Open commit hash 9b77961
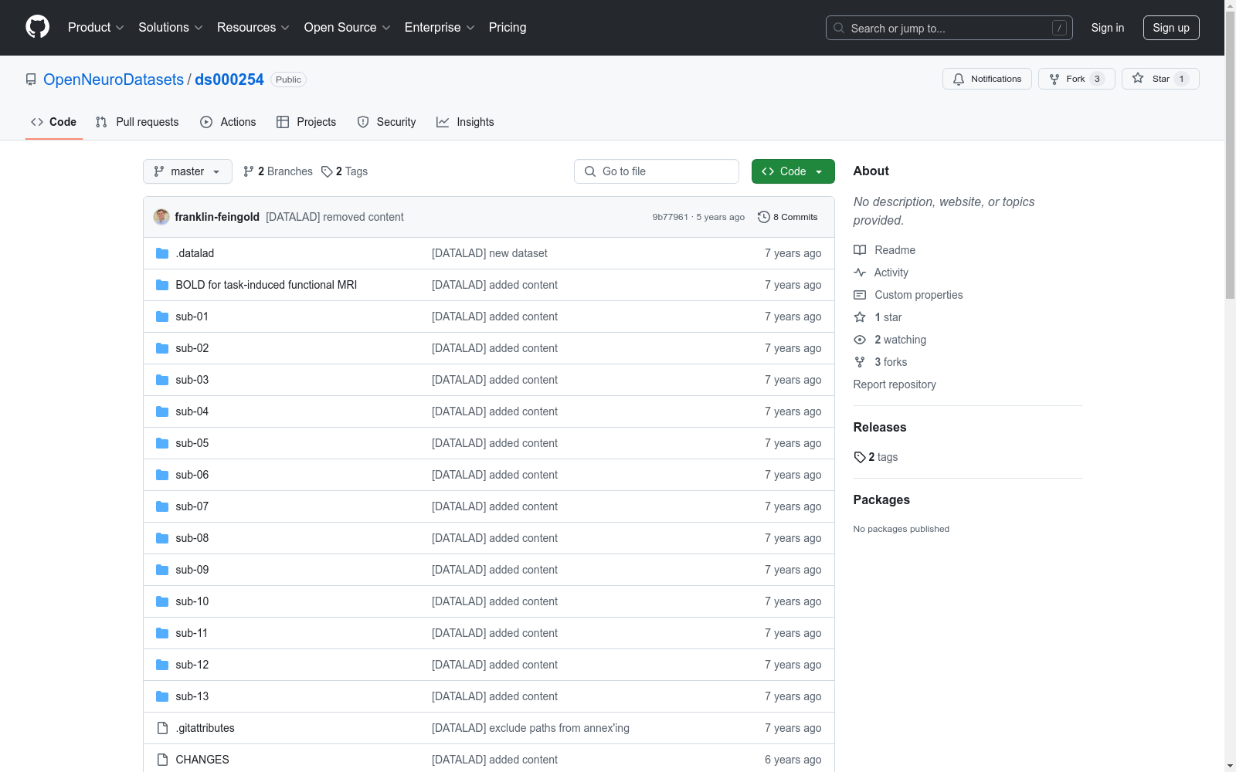The width and height of the screenshot is (1236, 772). [671, 217]
